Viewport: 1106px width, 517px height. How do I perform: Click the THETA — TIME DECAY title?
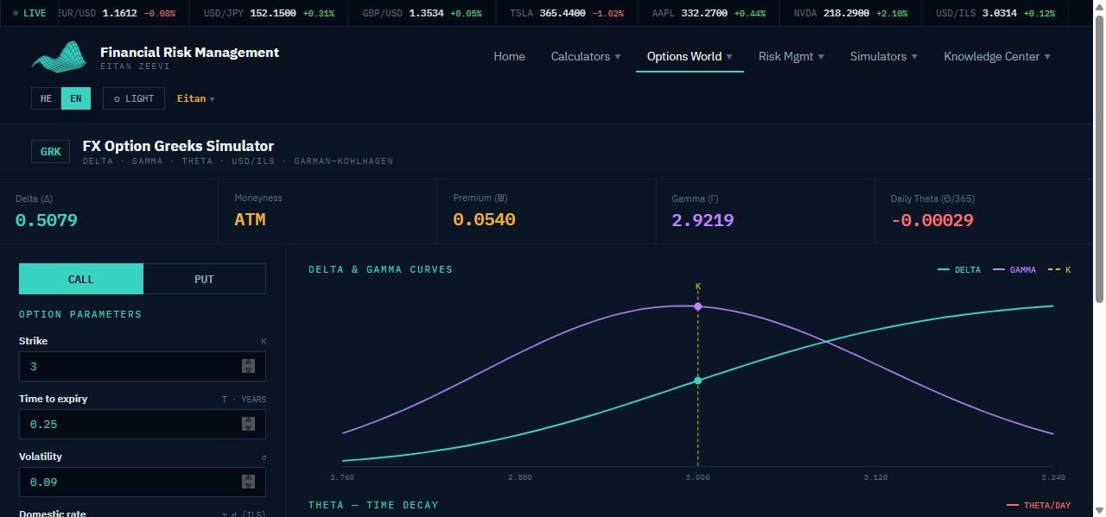pyautogui.click(x=373, y=505)
